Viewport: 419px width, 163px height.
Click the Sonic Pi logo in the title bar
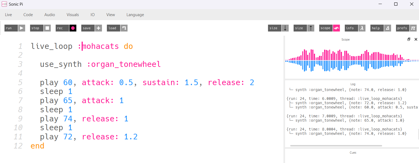(4, 4)
